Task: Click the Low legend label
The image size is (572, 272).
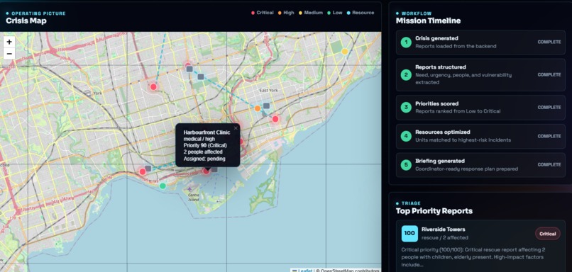Action: 337,13
